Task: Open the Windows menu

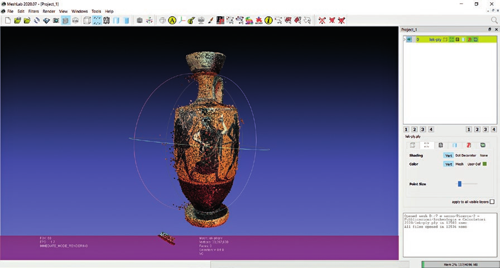Action: 79,11
